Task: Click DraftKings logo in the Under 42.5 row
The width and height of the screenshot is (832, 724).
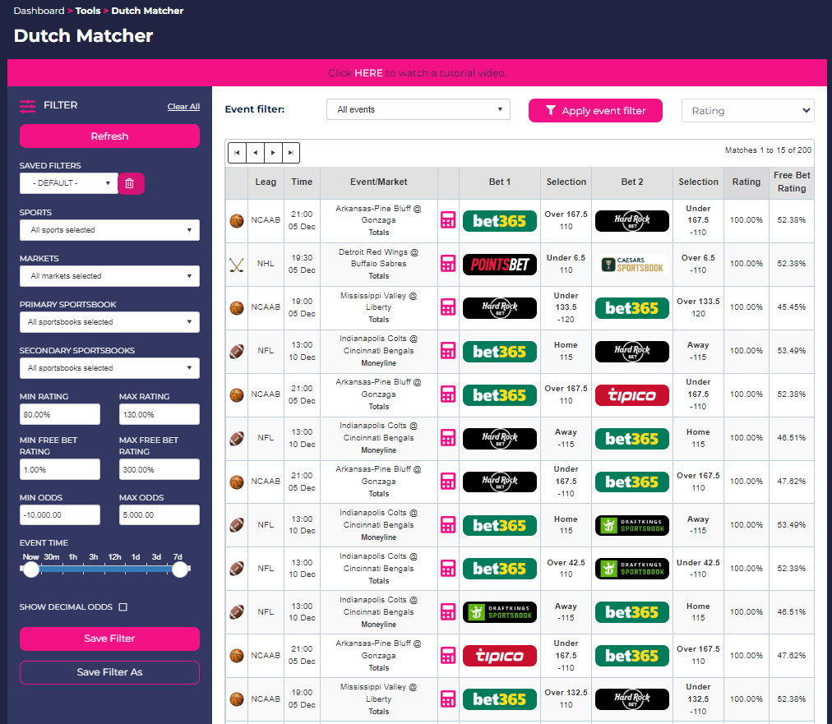Action: [632, 570]
